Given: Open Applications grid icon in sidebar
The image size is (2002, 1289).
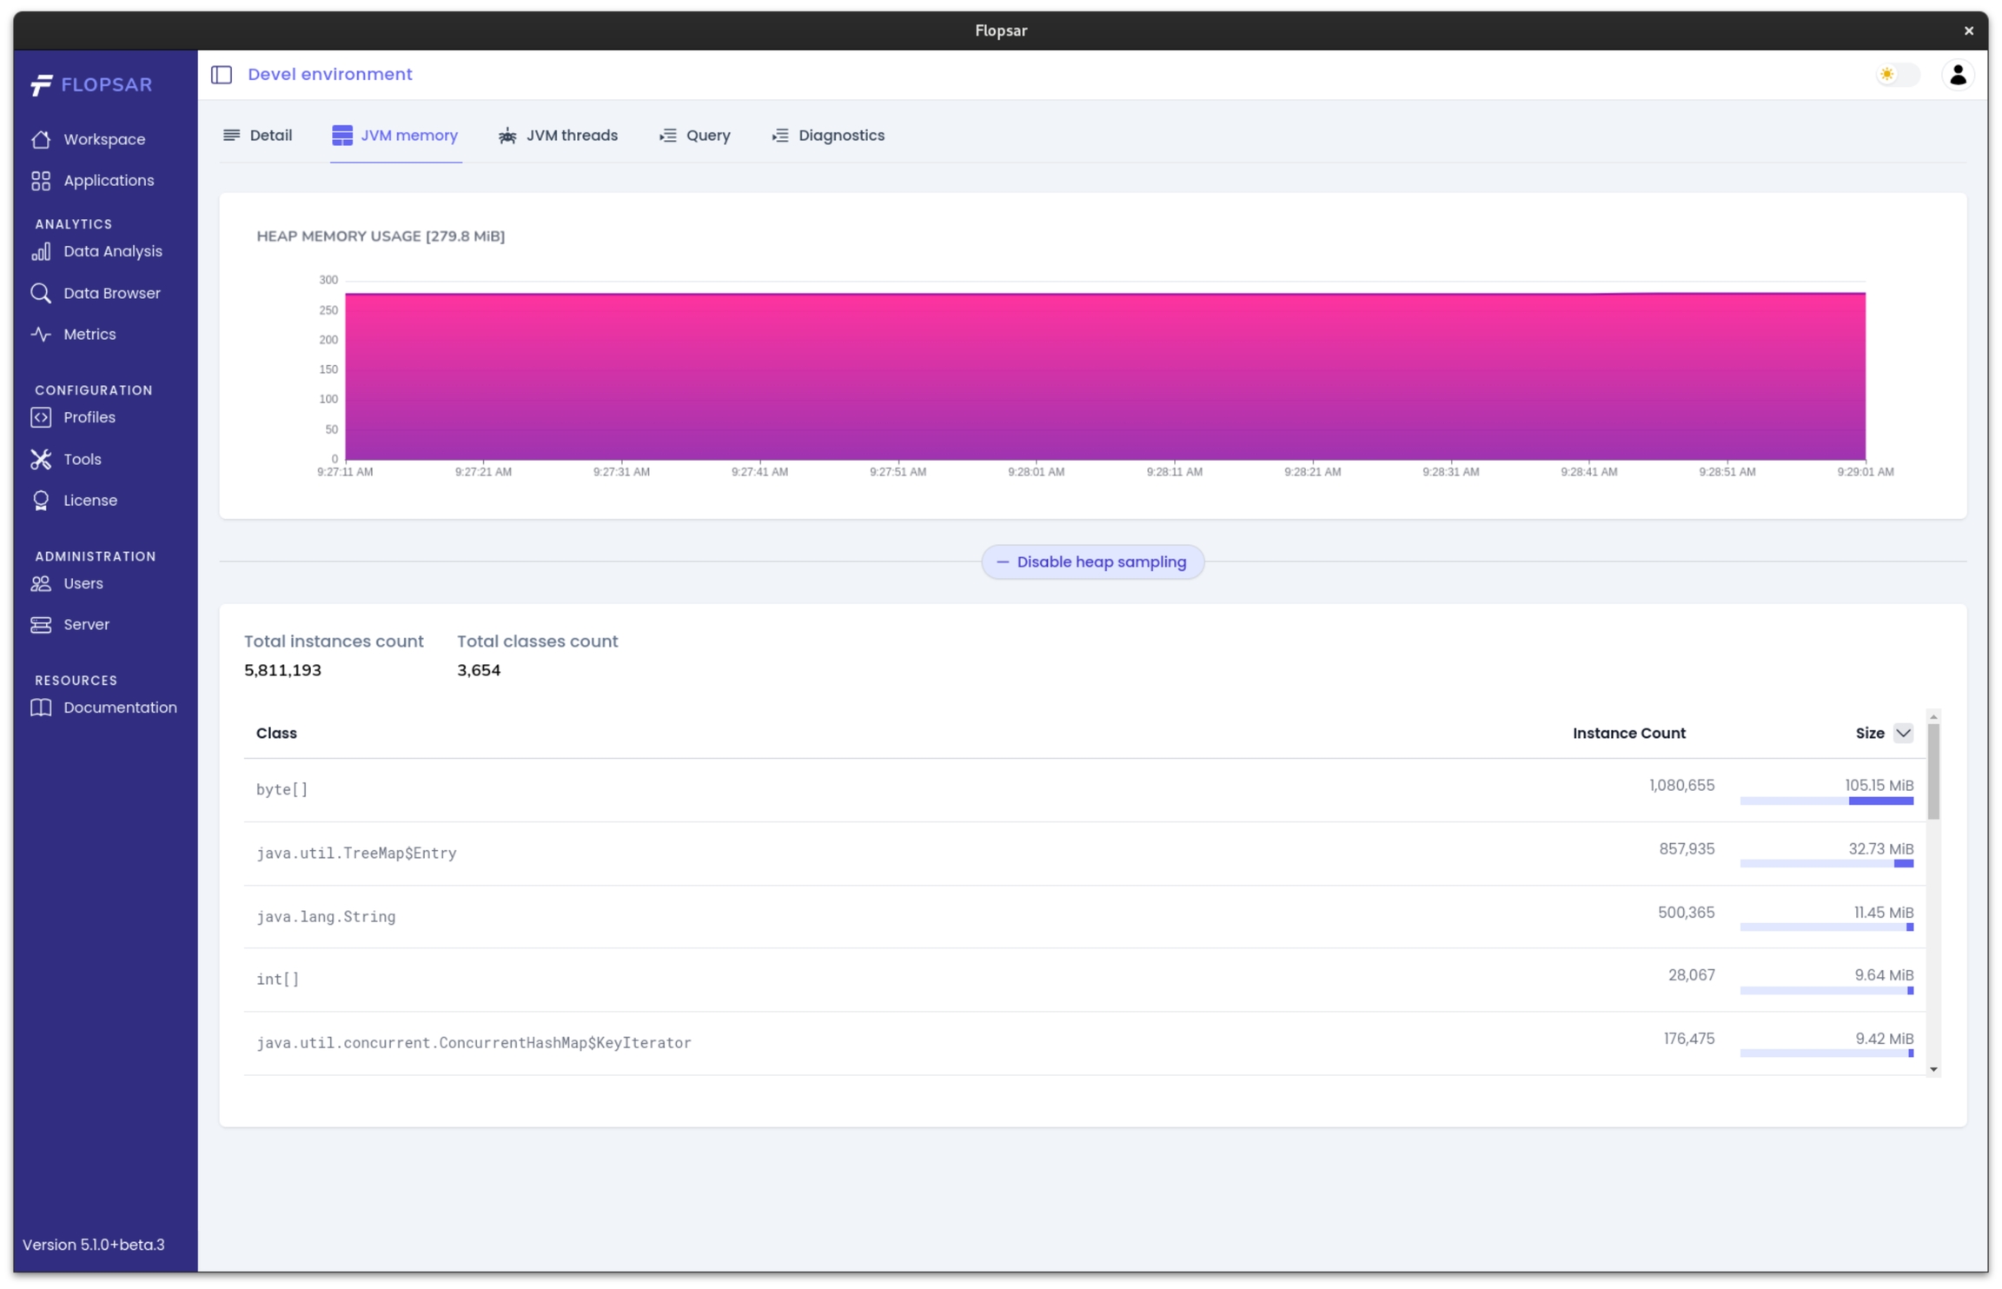Looking at the screenshot, I should 41,181.
